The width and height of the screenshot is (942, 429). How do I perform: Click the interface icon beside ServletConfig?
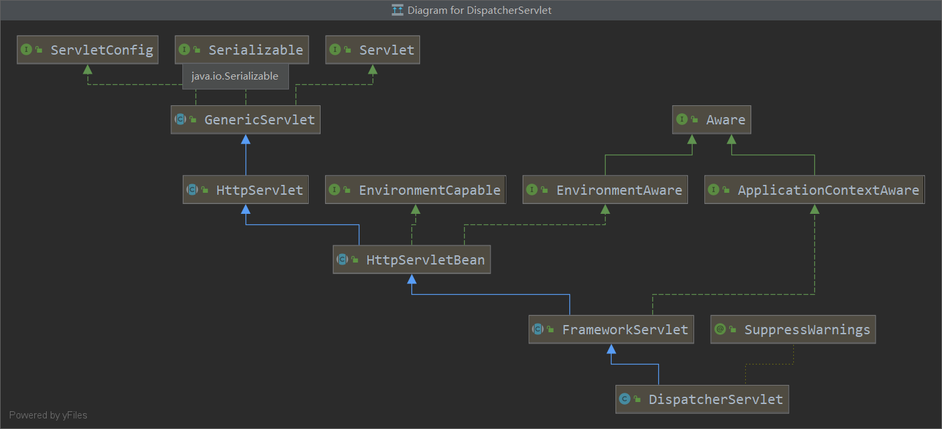[x=26, y=49]
